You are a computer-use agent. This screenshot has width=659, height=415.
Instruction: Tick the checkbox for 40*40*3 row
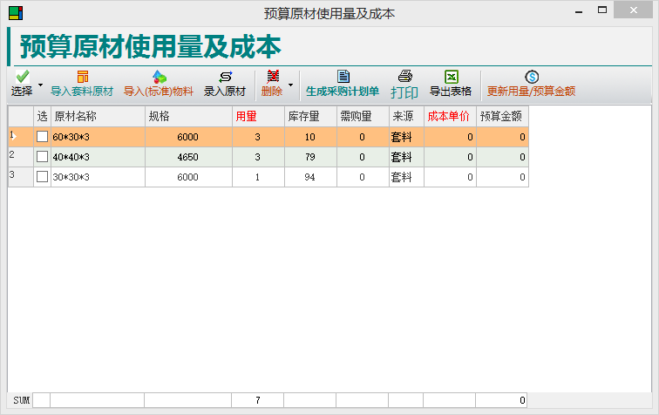42,157
